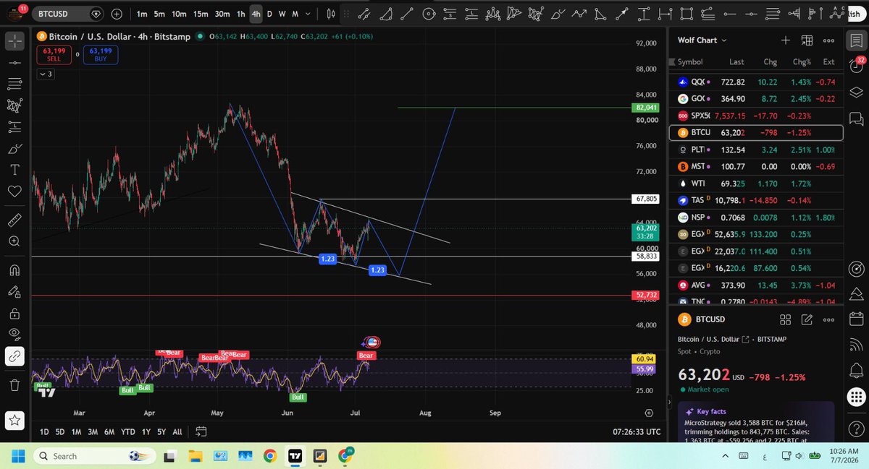This screenshot has height=469, width=869.
Task: Toggle drawing sync link button
Action: [x=14, y=356]
